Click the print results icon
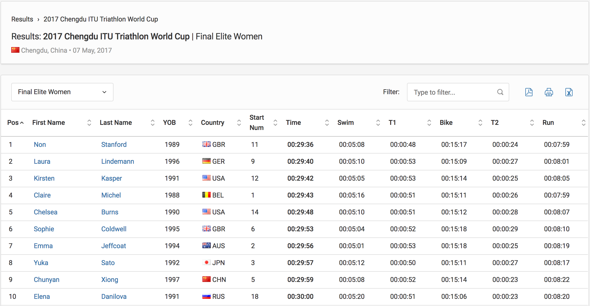Image resolution: width=590 pixels, height=306 pixels. coord(549,92)
